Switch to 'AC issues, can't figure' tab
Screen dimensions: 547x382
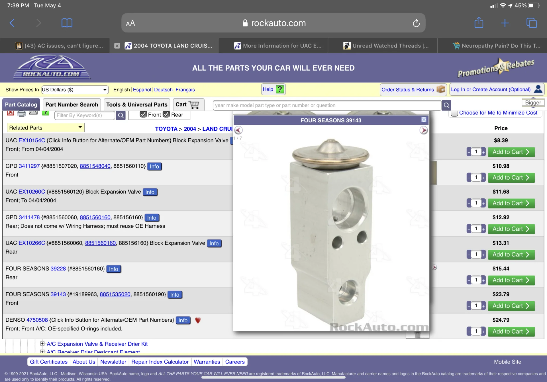pyautogui.click(x=59, y=46)
